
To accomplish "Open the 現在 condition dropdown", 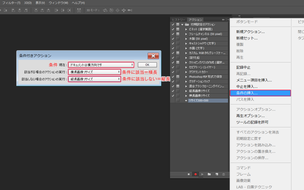I will click(x=101, y=65).
